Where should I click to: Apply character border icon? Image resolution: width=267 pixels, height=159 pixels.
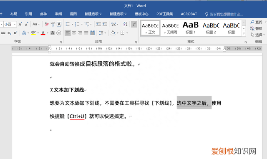tap(59, 24)
